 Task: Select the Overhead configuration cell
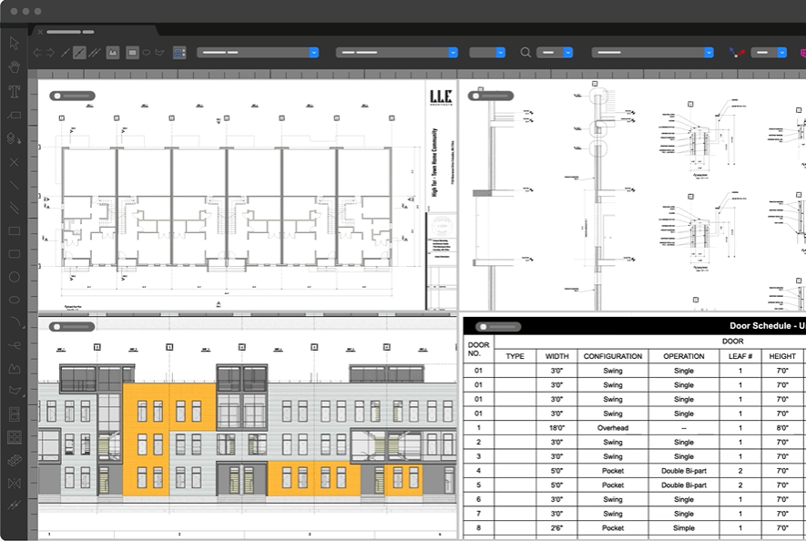point(613,428)
